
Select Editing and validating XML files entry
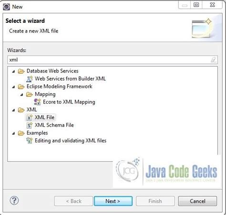tap(71, 141)
